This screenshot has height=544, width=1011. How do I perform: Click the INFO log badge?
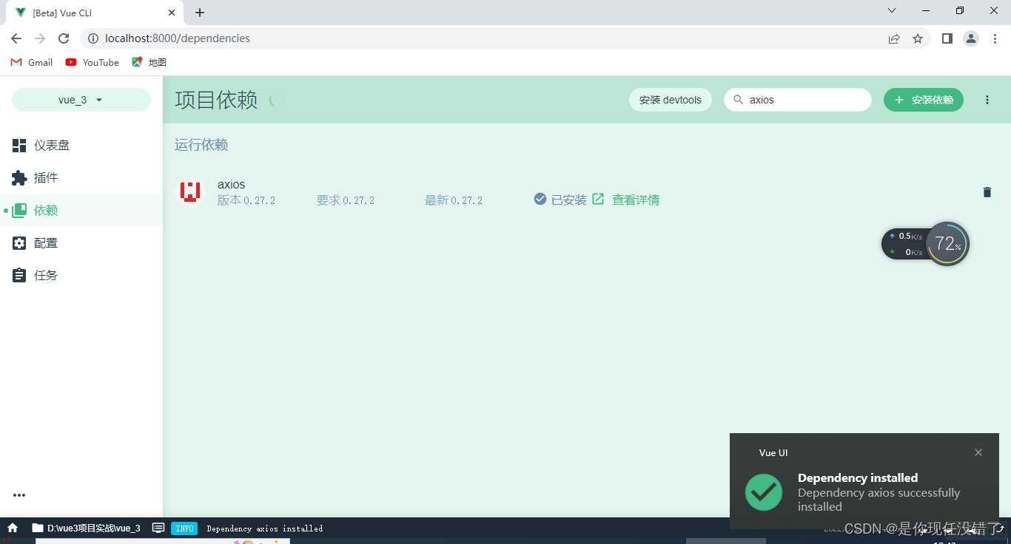(x=184, y=528)
